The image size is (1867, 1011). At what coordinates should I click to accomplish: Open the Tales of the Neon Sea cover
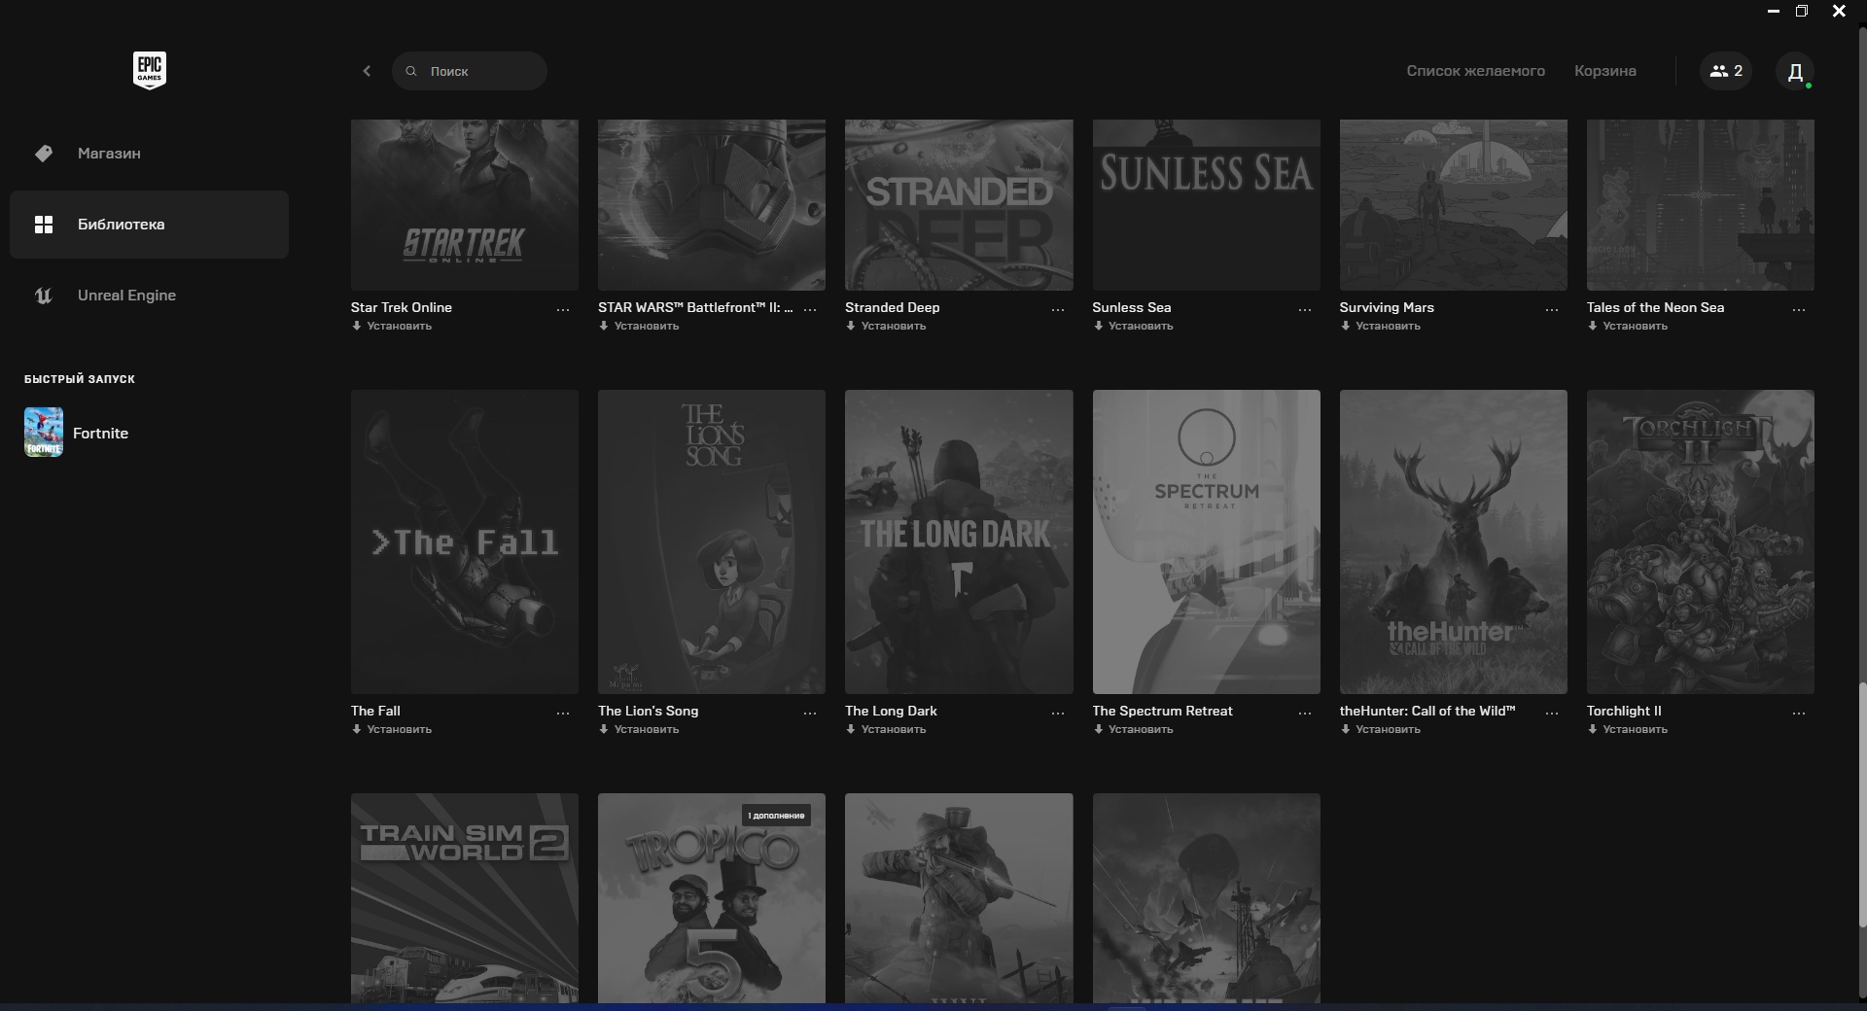coord(1701,205)
